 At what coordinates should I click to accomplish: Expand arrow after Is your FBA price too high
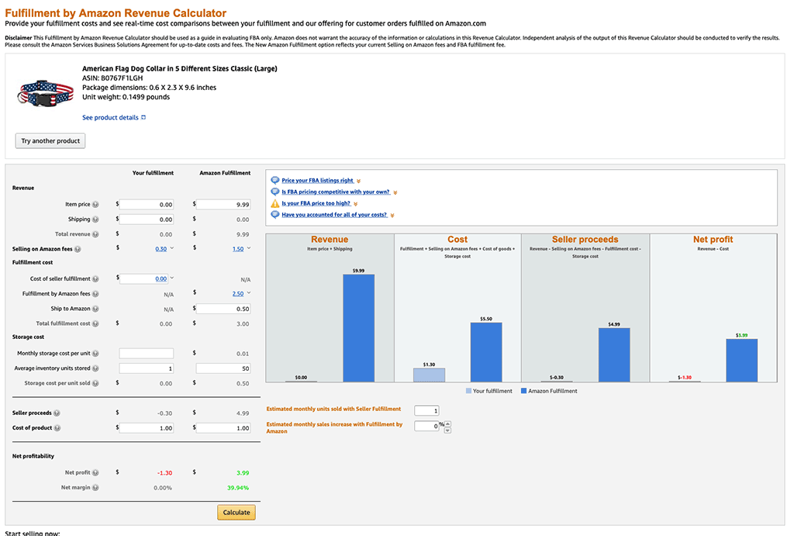[355, 204]
